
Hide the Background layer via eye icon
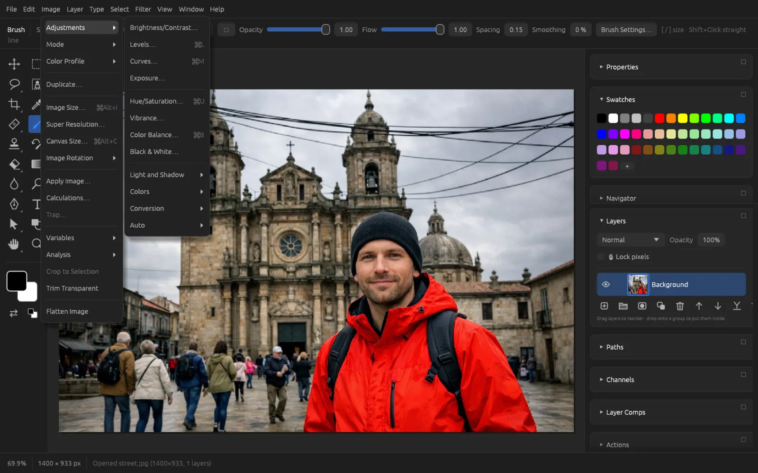[x=605, y=284]
